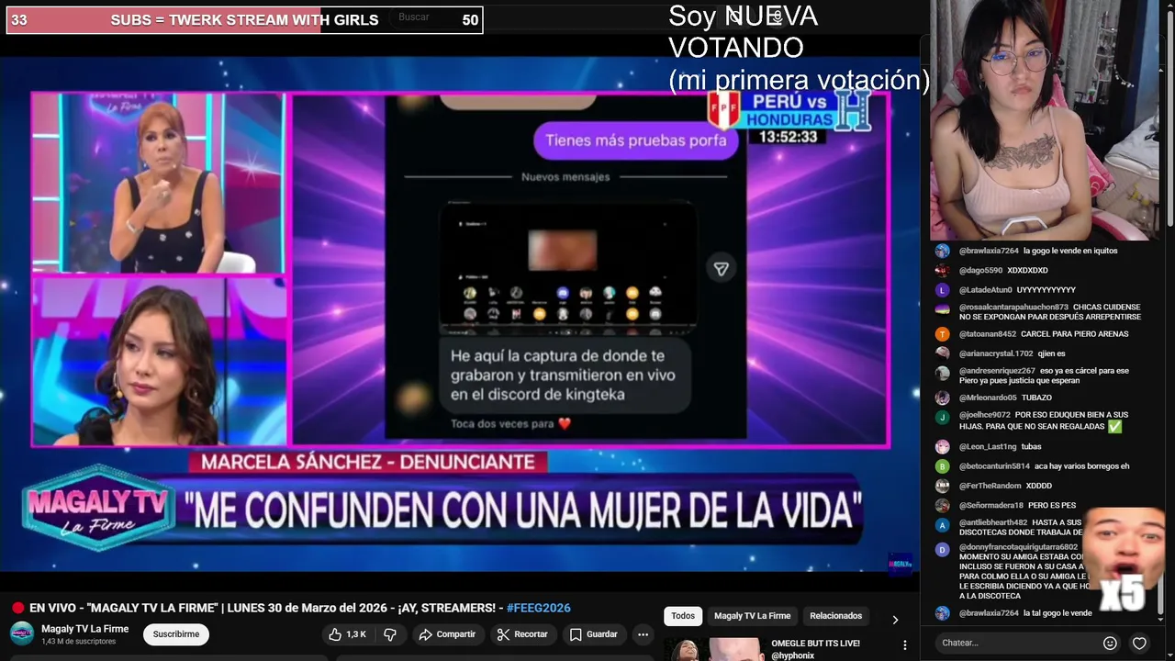The width and height of the screenshot is (1175, 661).
Task: Send a heart reaction in live chat
Action: coord(1139,643)
